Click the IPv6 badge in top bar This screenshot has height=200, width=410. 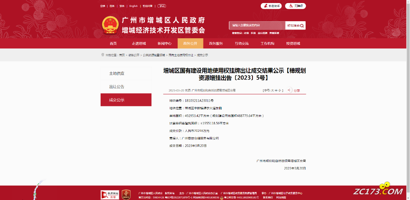162,6
